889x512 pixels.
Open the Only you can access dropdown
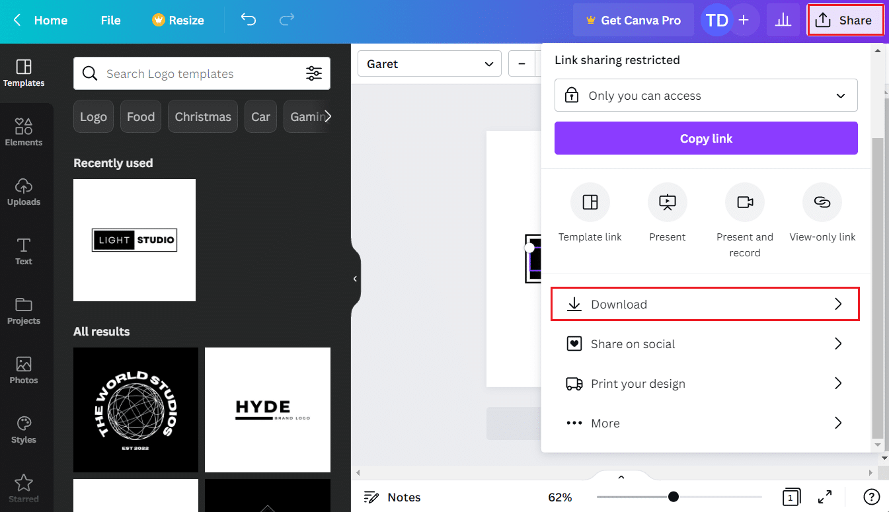tap(706, 95)
